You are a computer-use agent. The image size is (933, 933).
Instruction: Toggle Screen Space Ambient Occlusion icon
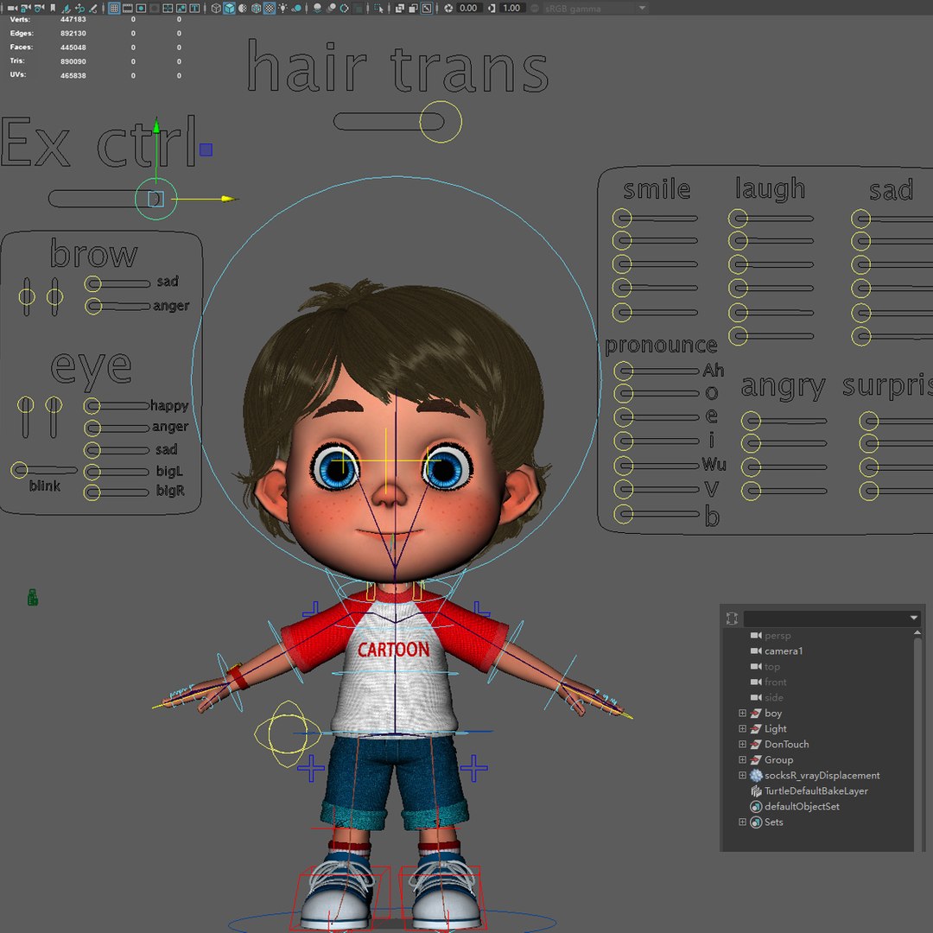[317, 9]
